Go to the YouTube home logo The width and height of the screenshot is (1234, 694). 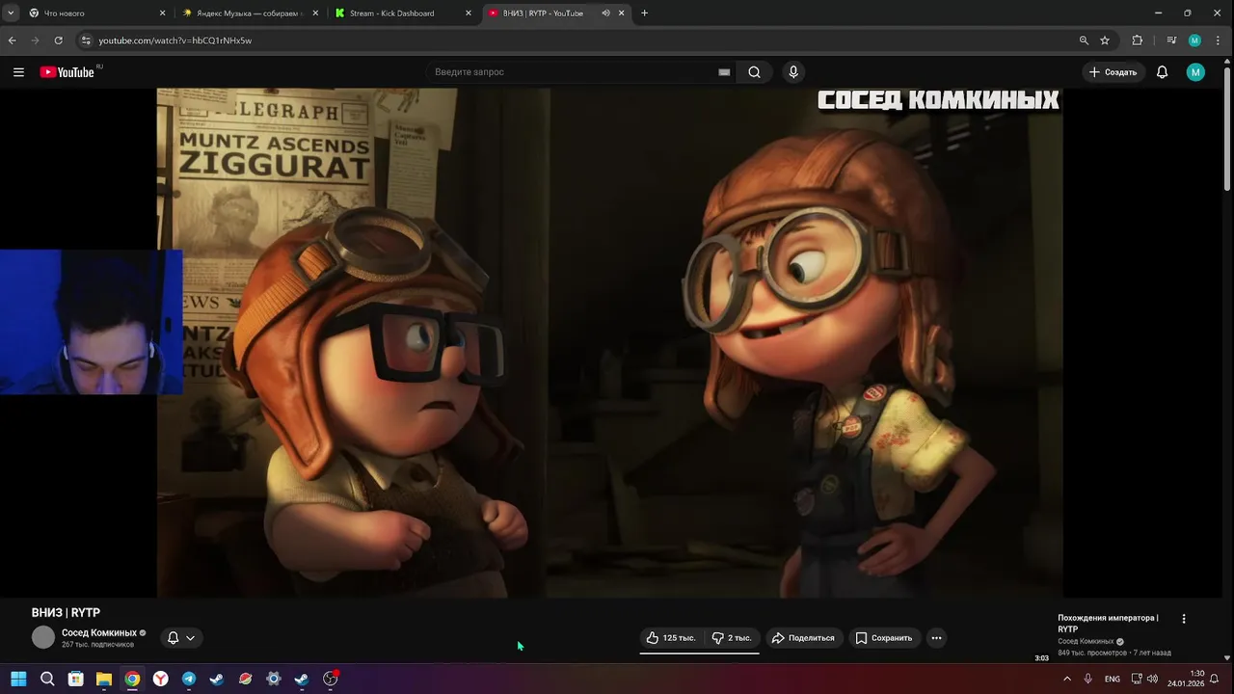tap(67, 72)
